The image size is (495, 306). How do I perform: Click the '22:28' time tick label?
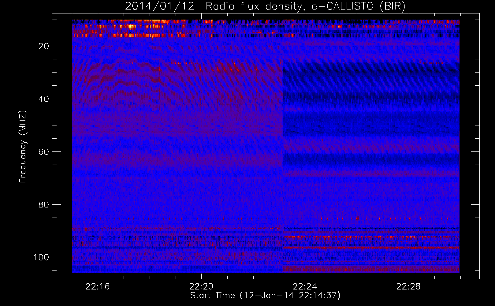click(408, 287)
